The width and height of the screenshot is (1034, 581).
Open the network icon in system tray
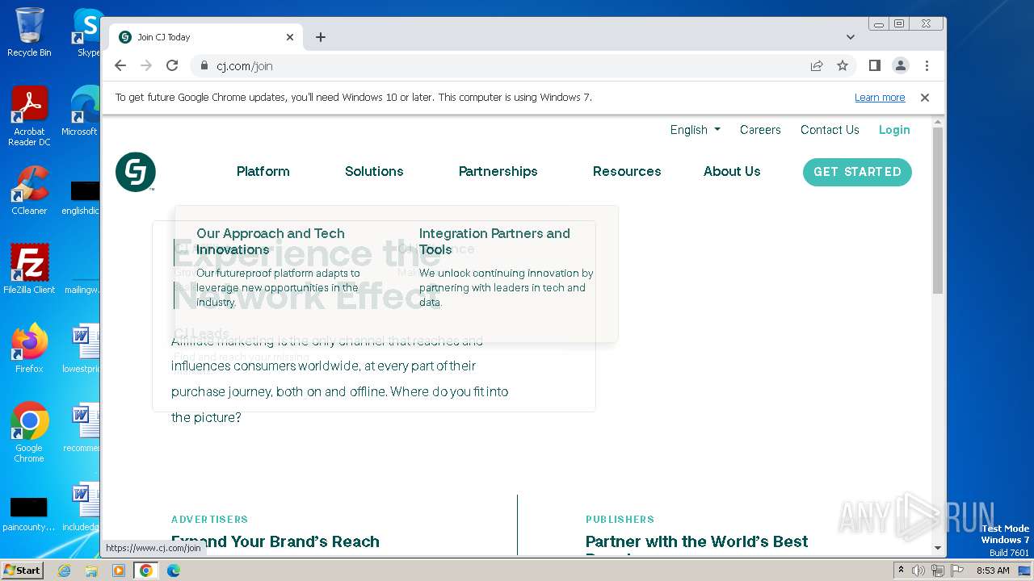(938, 571)
